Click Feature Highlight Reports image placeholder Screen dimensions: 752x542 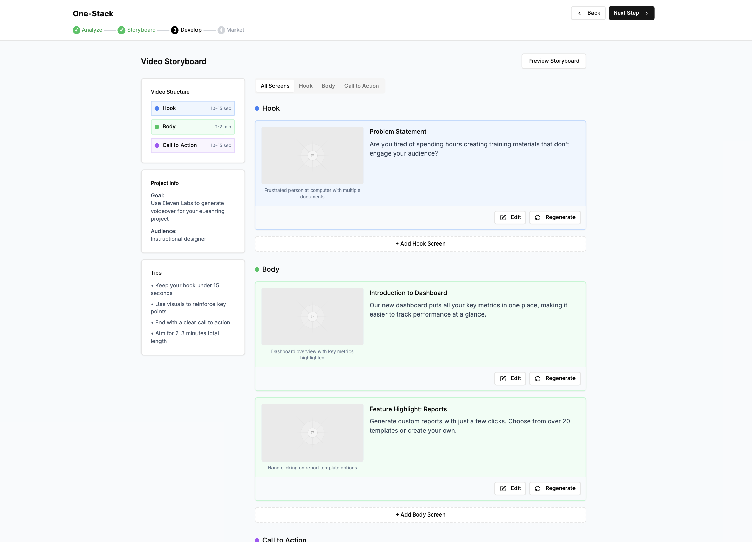click(312, 433)
